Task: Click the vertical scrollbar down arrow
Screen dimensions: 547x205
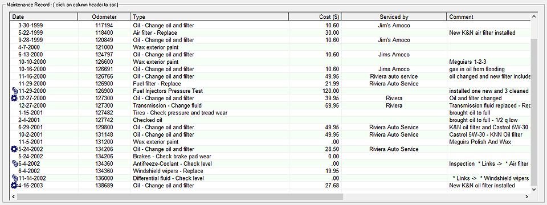Action: 534,189
